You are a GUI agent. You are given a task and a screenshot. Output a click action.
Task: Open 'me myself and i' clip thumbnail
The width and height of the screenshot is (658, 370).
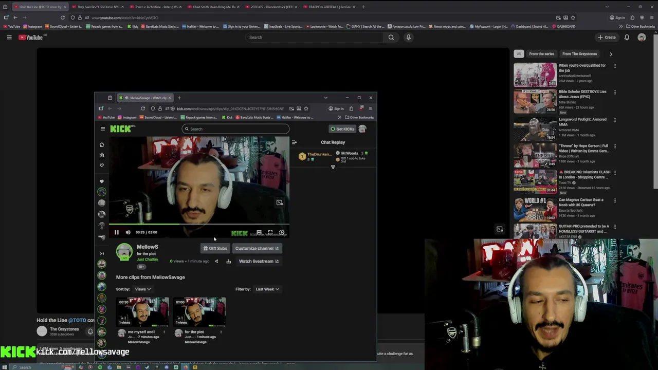pos(142,312)
